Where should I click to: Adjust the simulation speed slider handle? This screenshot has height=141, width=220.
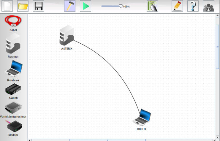121,6
